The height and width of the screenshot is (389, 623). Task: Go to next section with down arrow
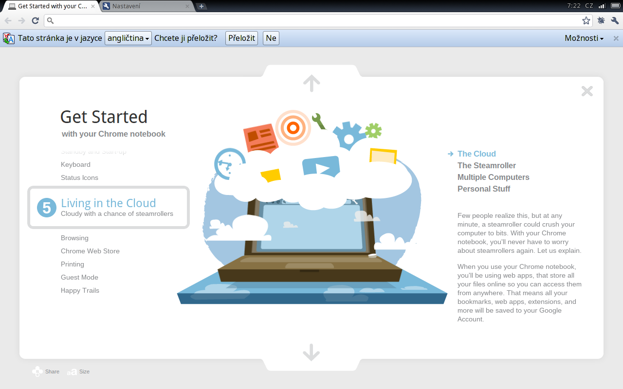pos(311,352)
